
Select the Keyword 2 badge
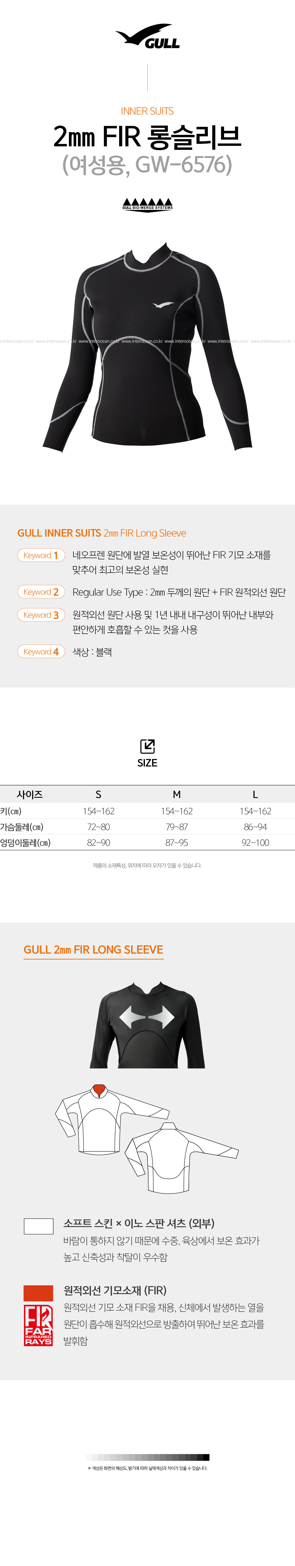pos(41,592)
